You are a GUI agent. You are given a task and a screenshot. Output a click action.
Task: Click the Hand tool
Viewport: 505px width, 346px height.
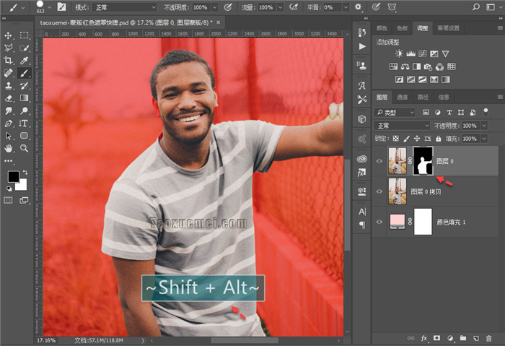tap(9, 148)
